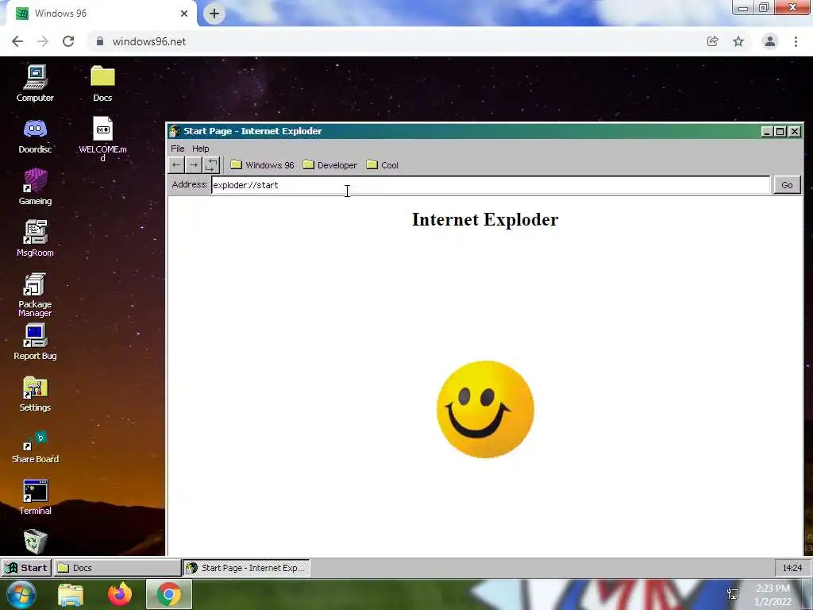813x610 pixels.
Task: Click the exploder://start address field
Action: click(x=491, y=185)
